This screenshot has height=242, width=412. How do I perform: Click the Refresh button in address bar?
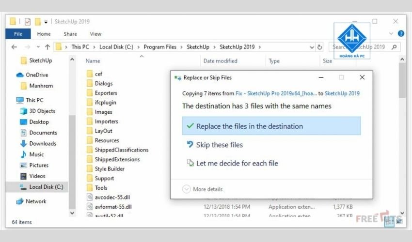320,47
